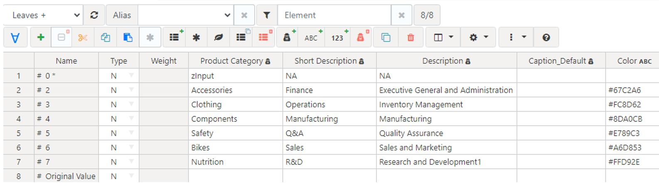The width and height of the screenshot is (659, 188).
Task: Click the Components cell
Action: [x=236, y=119]
